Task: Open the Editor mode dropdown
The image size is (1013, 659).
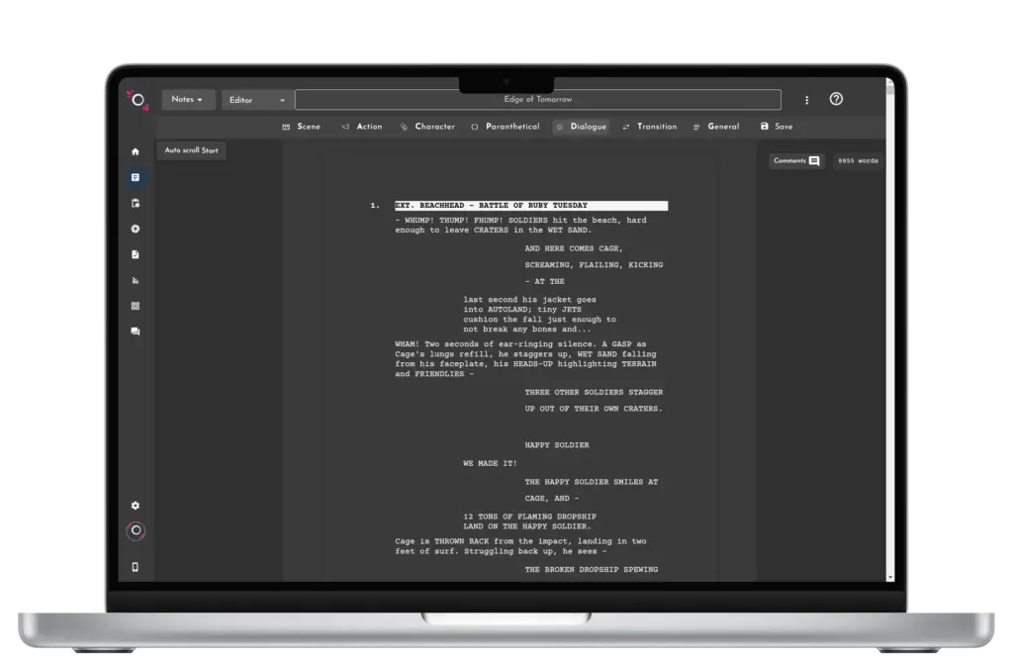Action: coord(256,100)
